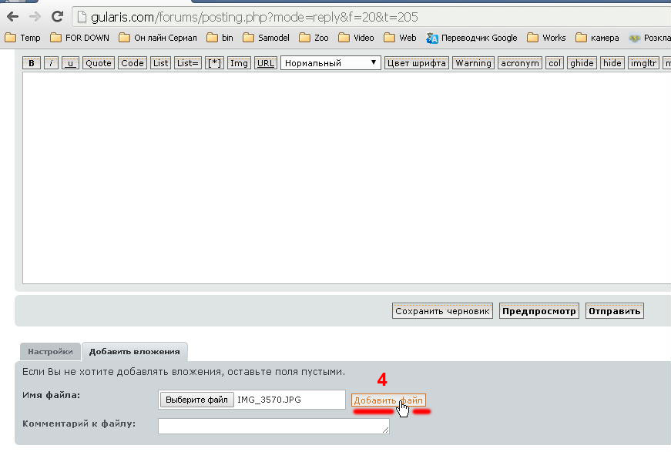Toggle bold formatting B button
Screen dimensions: 671x452
tap(32, 63)
